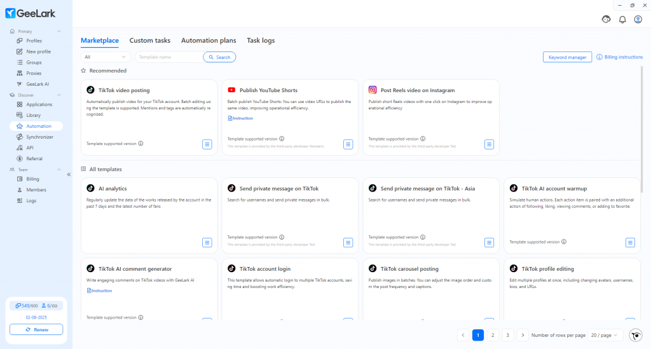Open notifications bell icon
The width and height of the screenshot is (651, 349).
[622, 19]
